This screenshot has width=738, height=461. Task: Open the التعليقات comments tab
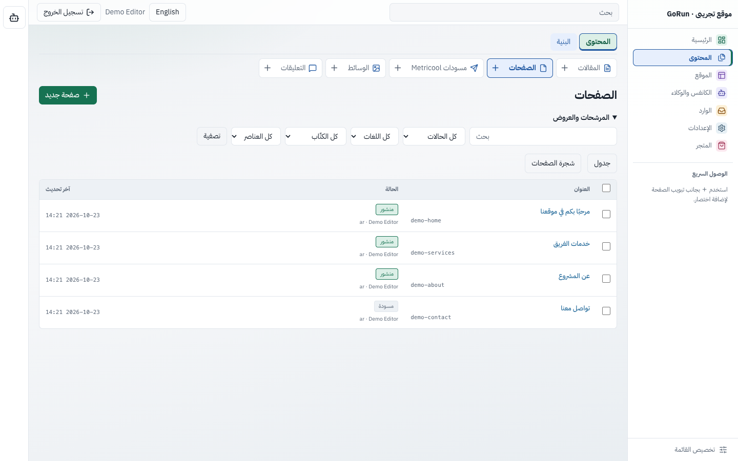[x=298, y=68]
